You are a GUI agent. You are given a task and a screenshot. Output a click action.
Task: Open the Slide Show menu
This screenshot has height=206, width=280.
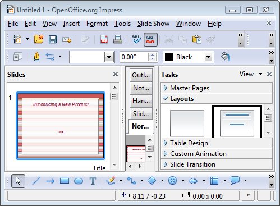[153, 24]
